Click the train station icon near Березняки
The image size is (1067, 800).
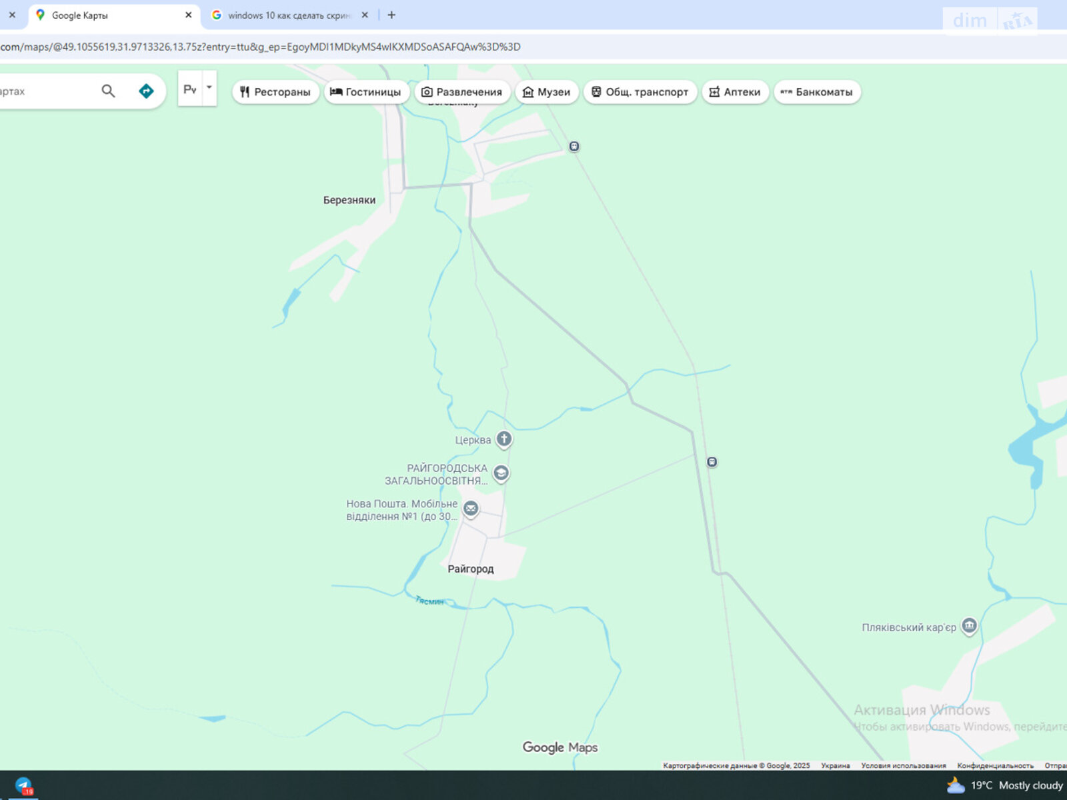(574, 146)
